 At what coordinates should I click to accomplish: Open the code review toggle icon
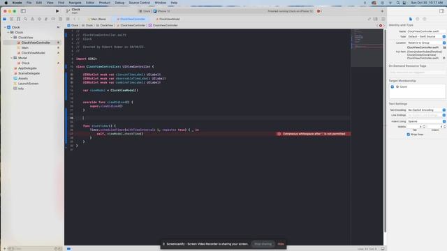tap(369, 19)
